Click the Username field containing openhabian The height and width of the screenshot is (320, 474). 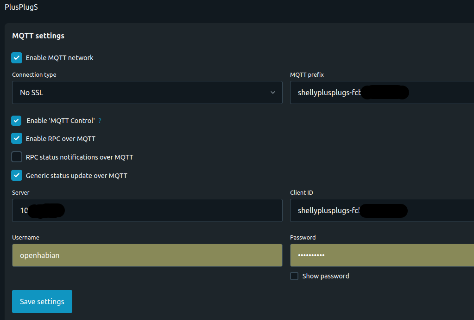[x=147, y=255]
